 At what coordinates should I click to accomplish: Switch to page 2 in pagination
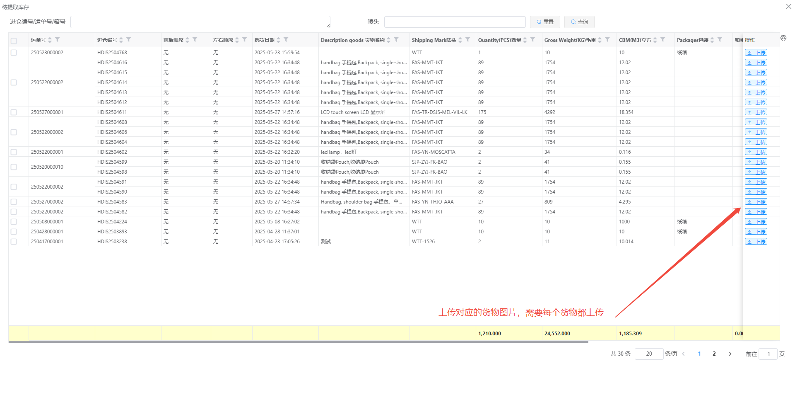[x=714, y=354]
